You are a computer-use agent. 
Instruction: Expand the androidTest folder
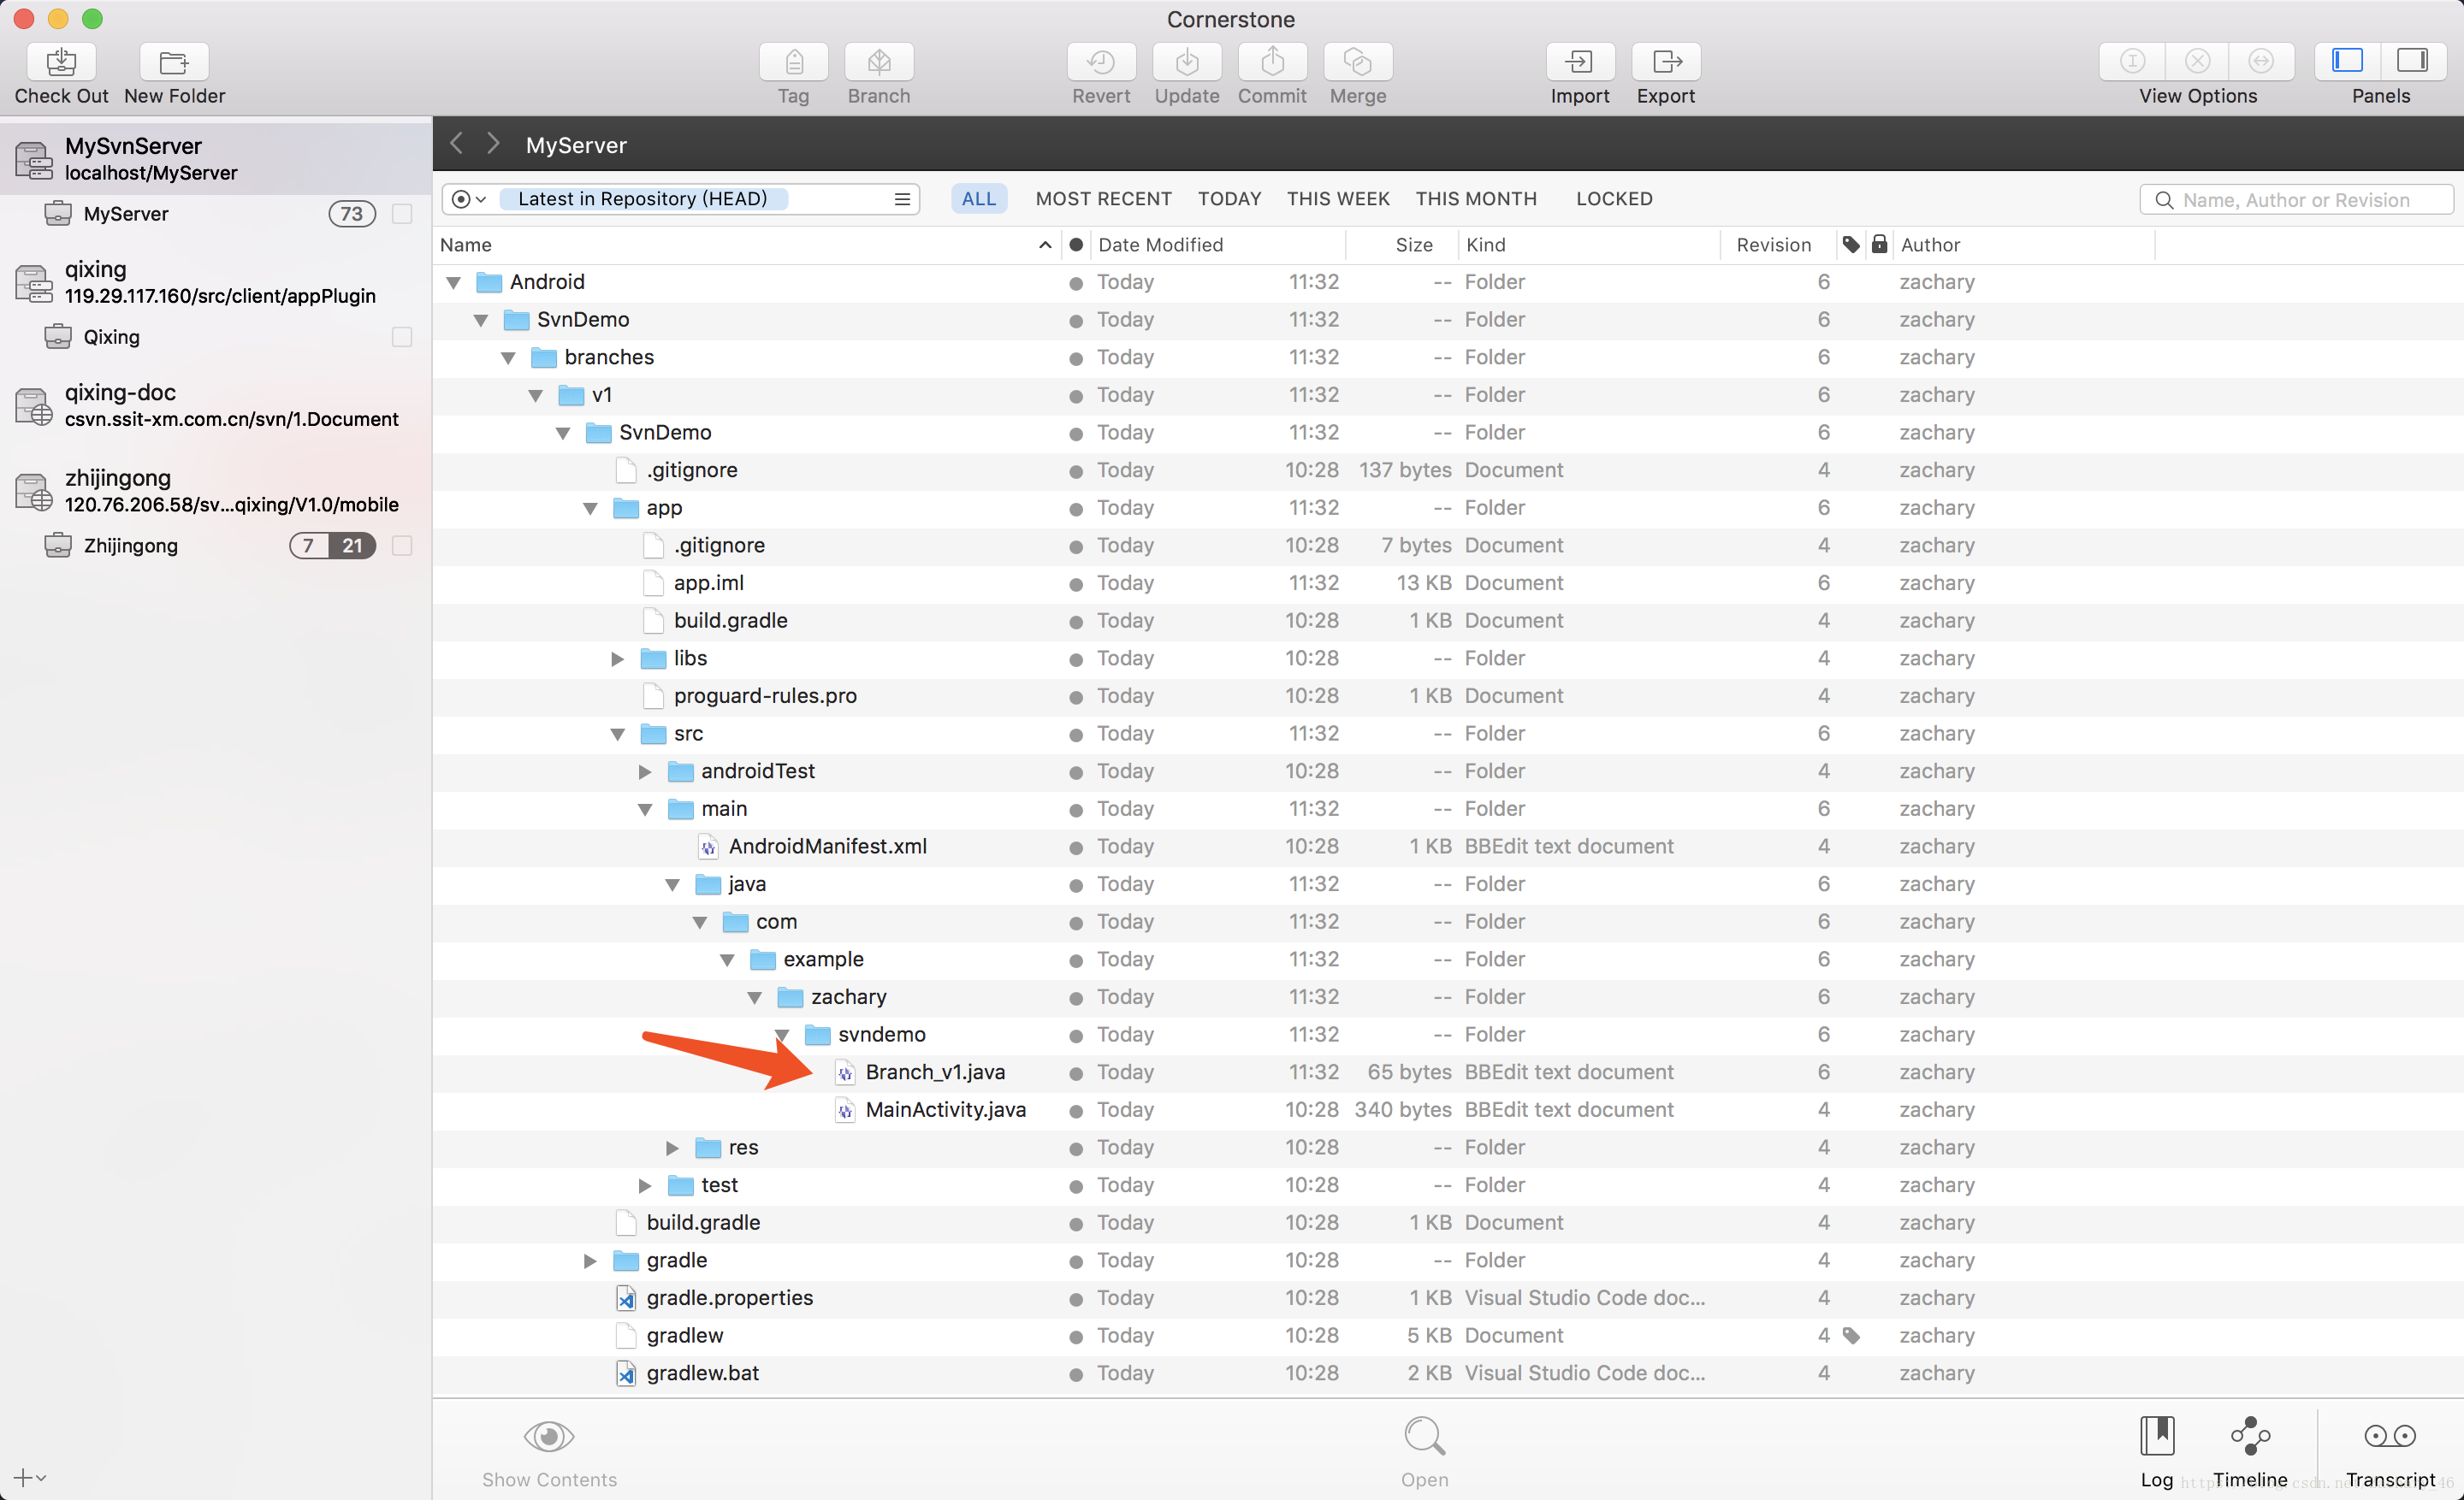[x=645, y=771]
